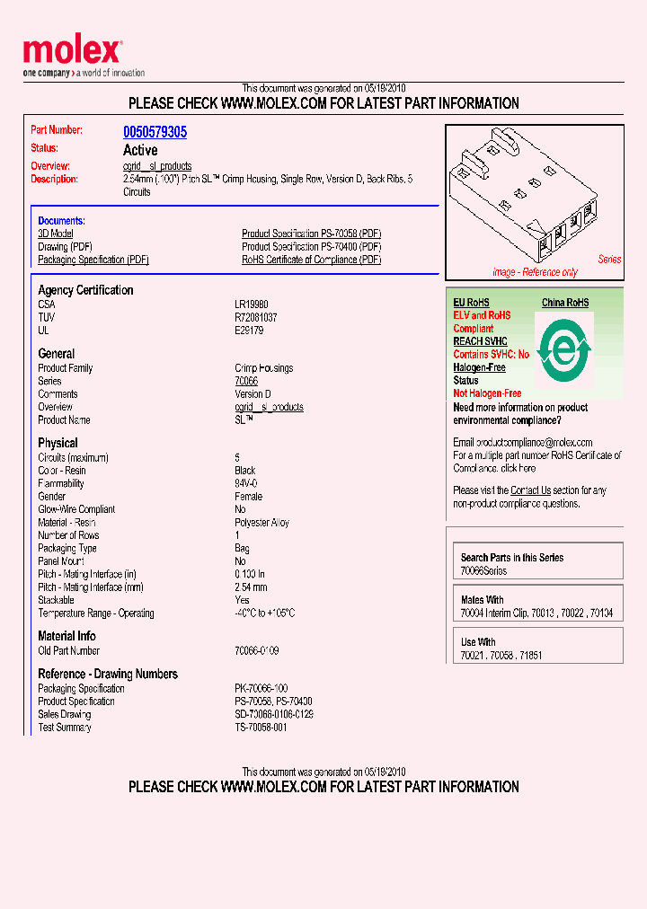Open RoHS Certificate of Compliance (PDF)
Image resolution: width=647 pixels, height=909 pixels.
[x=311, y=260]
